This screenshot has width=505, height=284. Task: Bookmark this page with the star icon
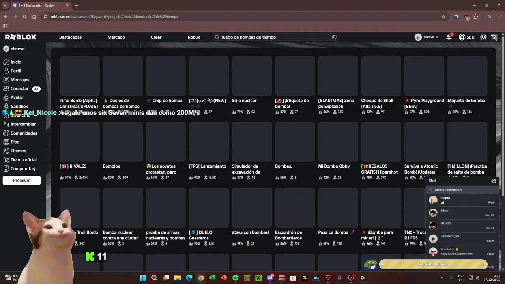[x=443, y=17]
